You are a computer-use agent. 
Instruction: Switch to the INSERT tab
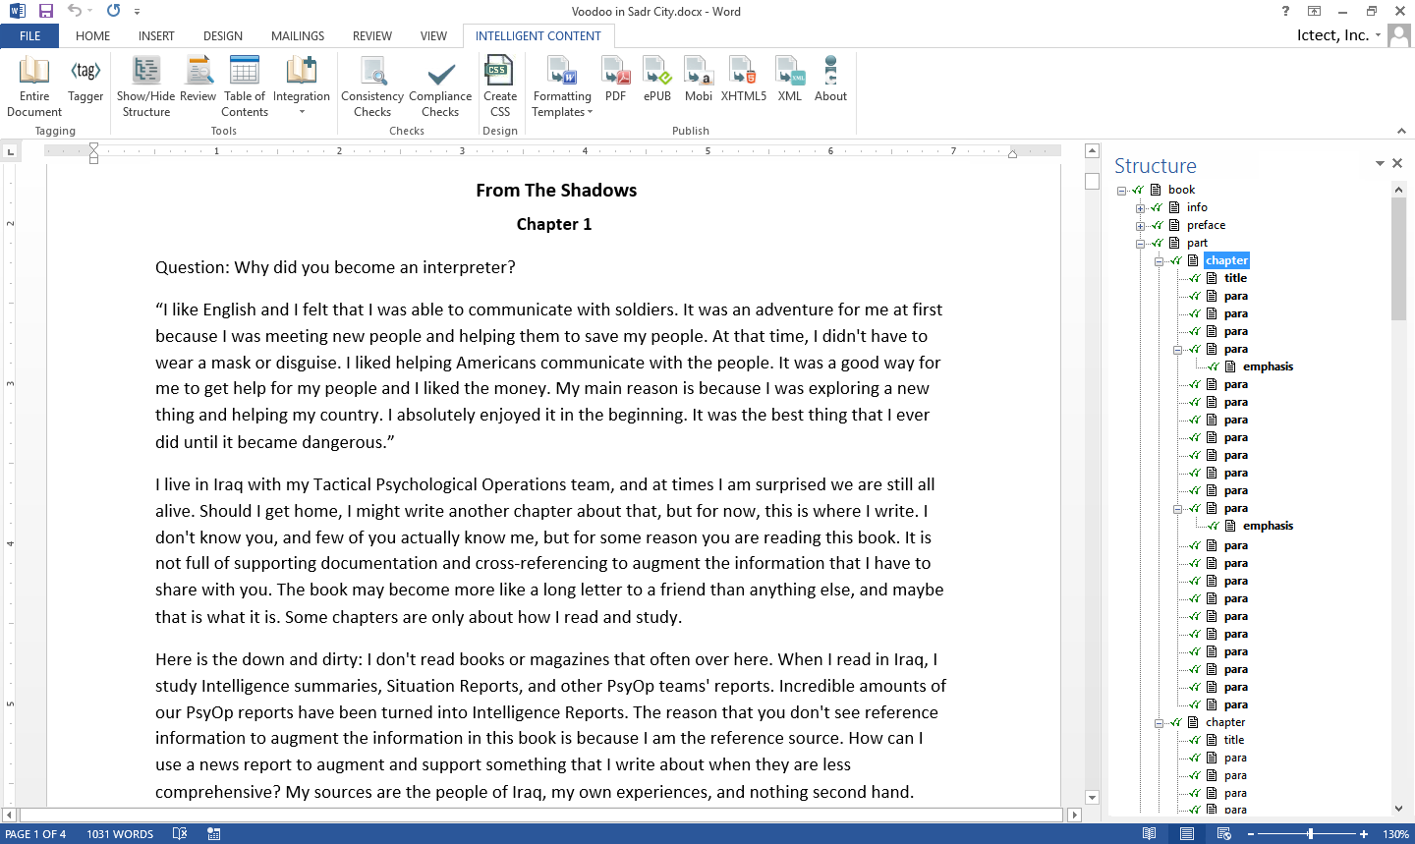coord(156,36)
